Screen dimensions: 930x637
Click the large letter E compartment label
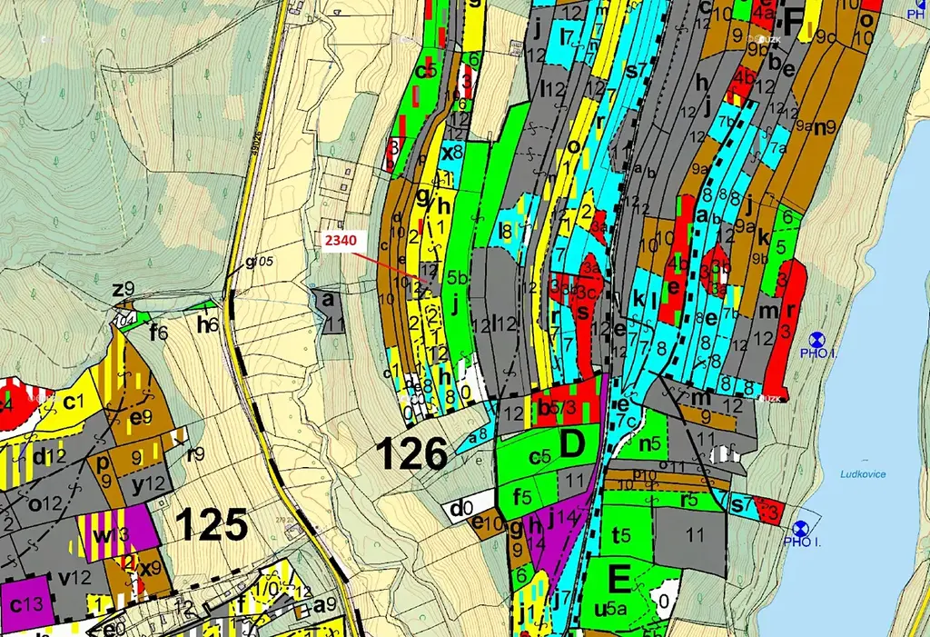click(x=618, y=579)
